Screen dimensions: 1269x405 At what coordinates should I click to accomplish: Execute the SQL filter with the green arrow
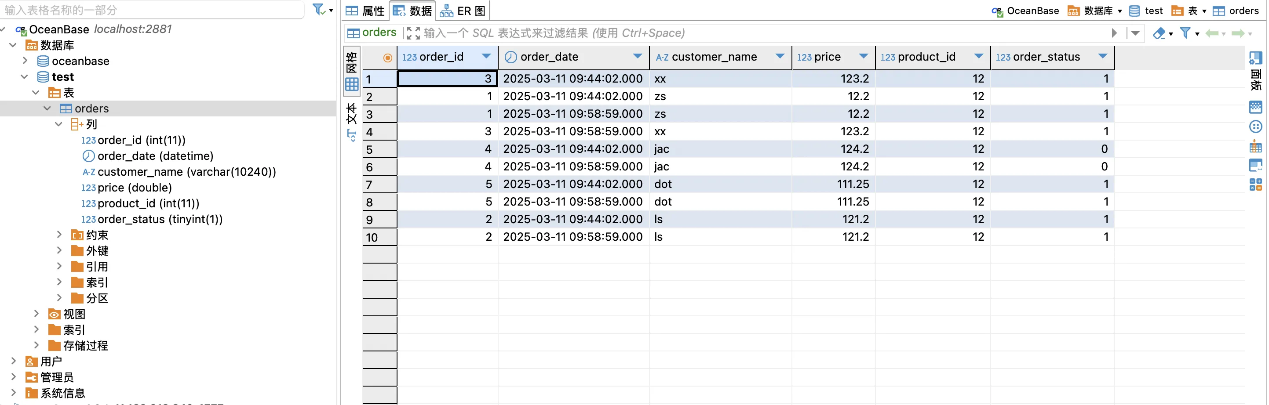coord(1114,33)
